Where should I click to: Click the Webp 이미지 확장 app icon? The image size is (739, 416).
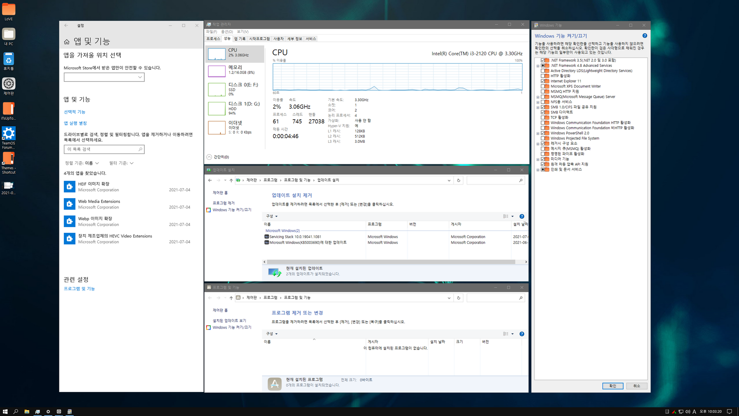70,221
